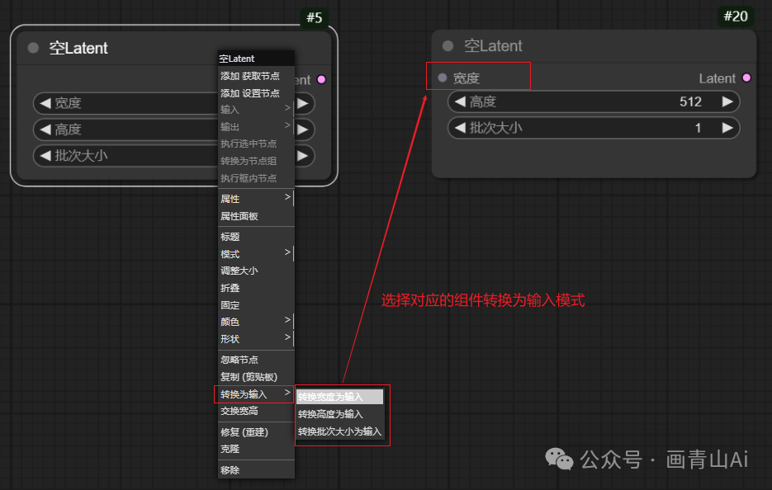Click the 空Latent header of context menu
The height and width of the screenshot is (490, 772).
(256, 59)
